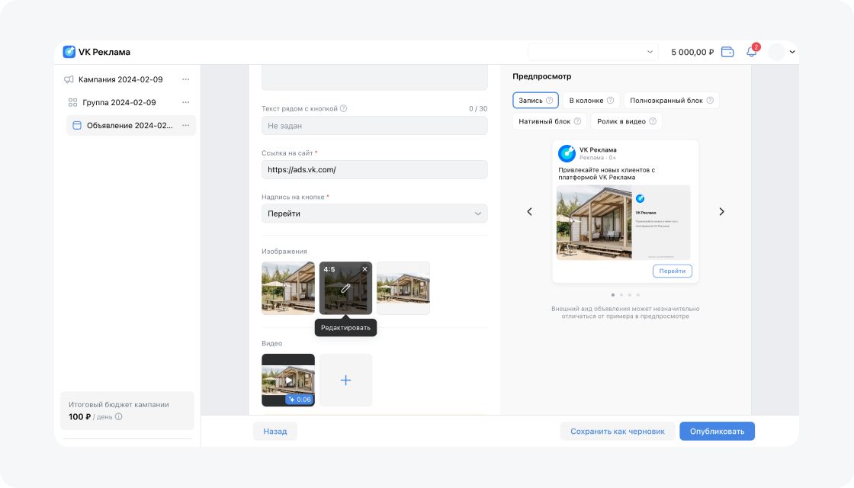Click help icon next to Текст рядом с кнопкой
Screen dimensions: 854x488
344,108
